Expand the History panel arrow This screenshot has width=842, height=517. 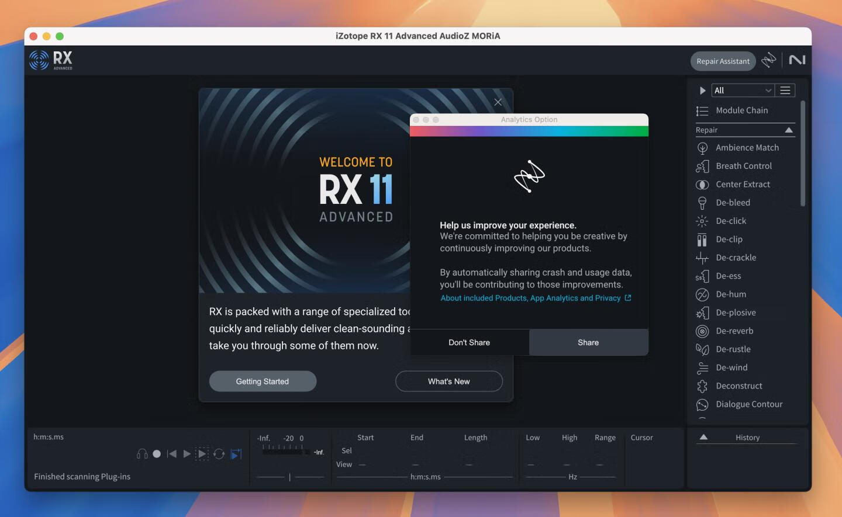tap(704, 437)
